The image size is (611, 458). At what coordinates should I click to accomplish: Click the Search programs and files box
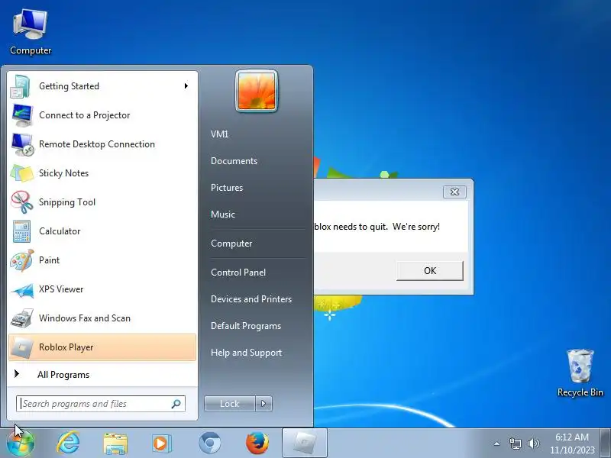pos(101,404)
